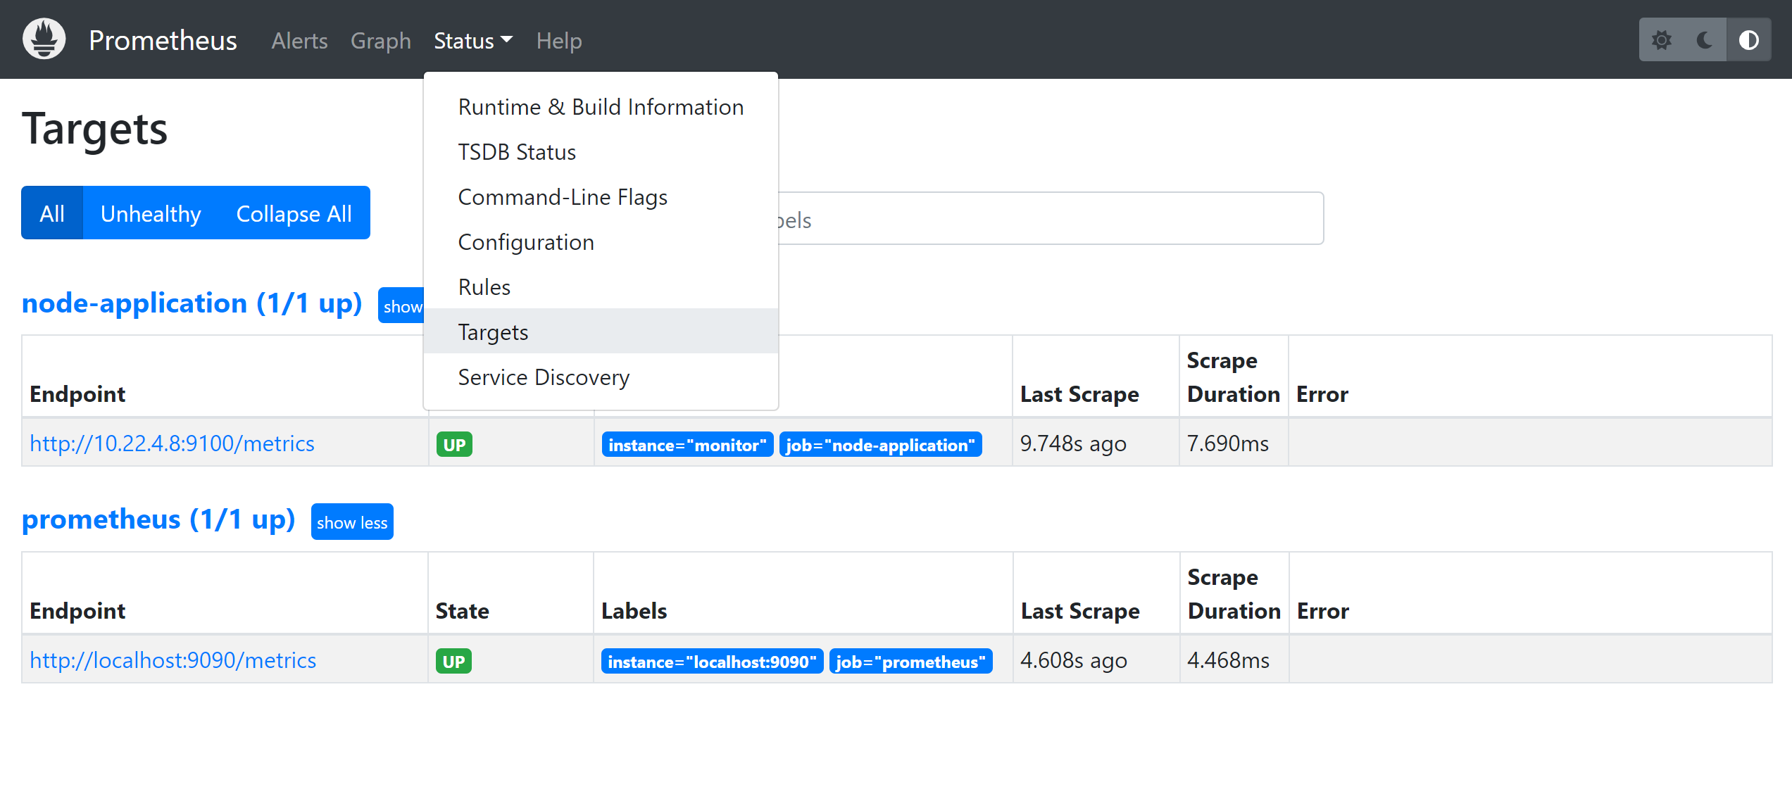
Task: Collapse node-application with its show less button
Action: tap(402, 305)
